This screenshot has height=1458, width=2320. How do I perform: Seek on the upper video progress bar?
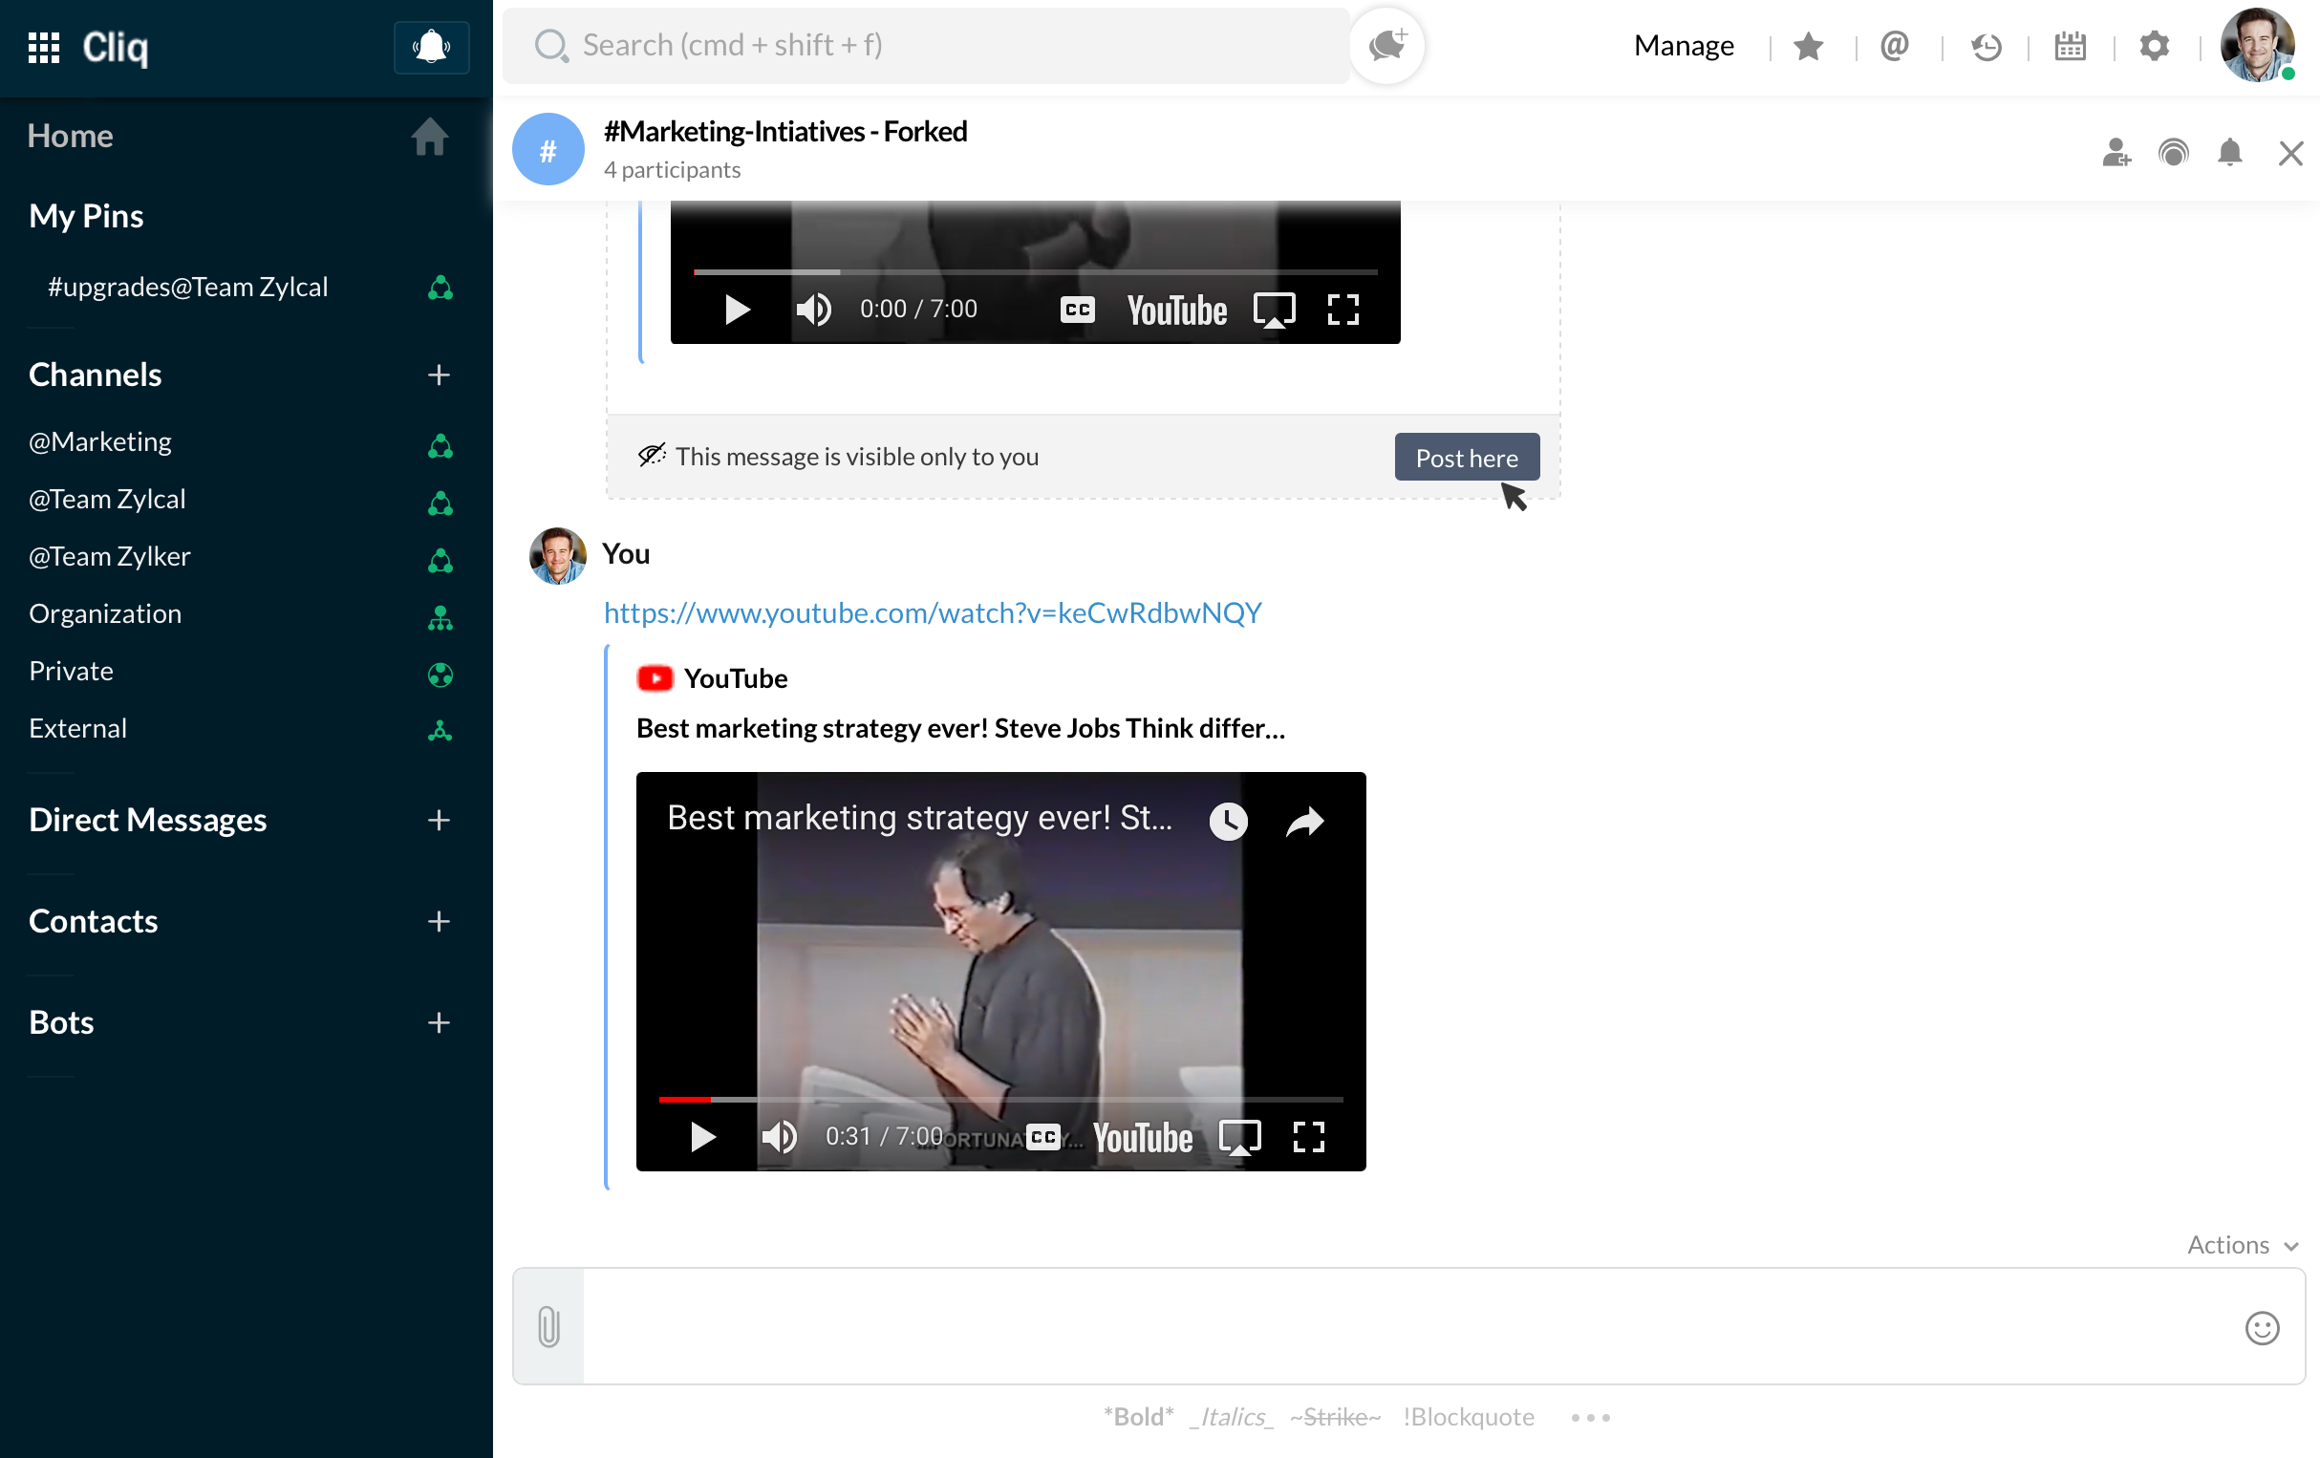tap(1035, 272)
